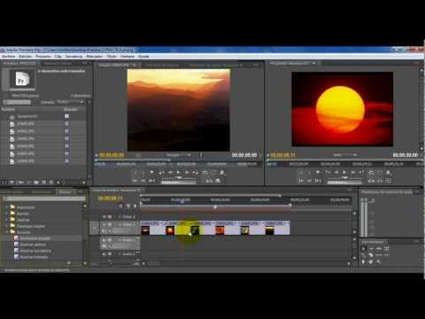Image resolution: width=425 pixels, height=319 pixels.
Task: Open the Marcador menu
Action: [x=94, y=56]
